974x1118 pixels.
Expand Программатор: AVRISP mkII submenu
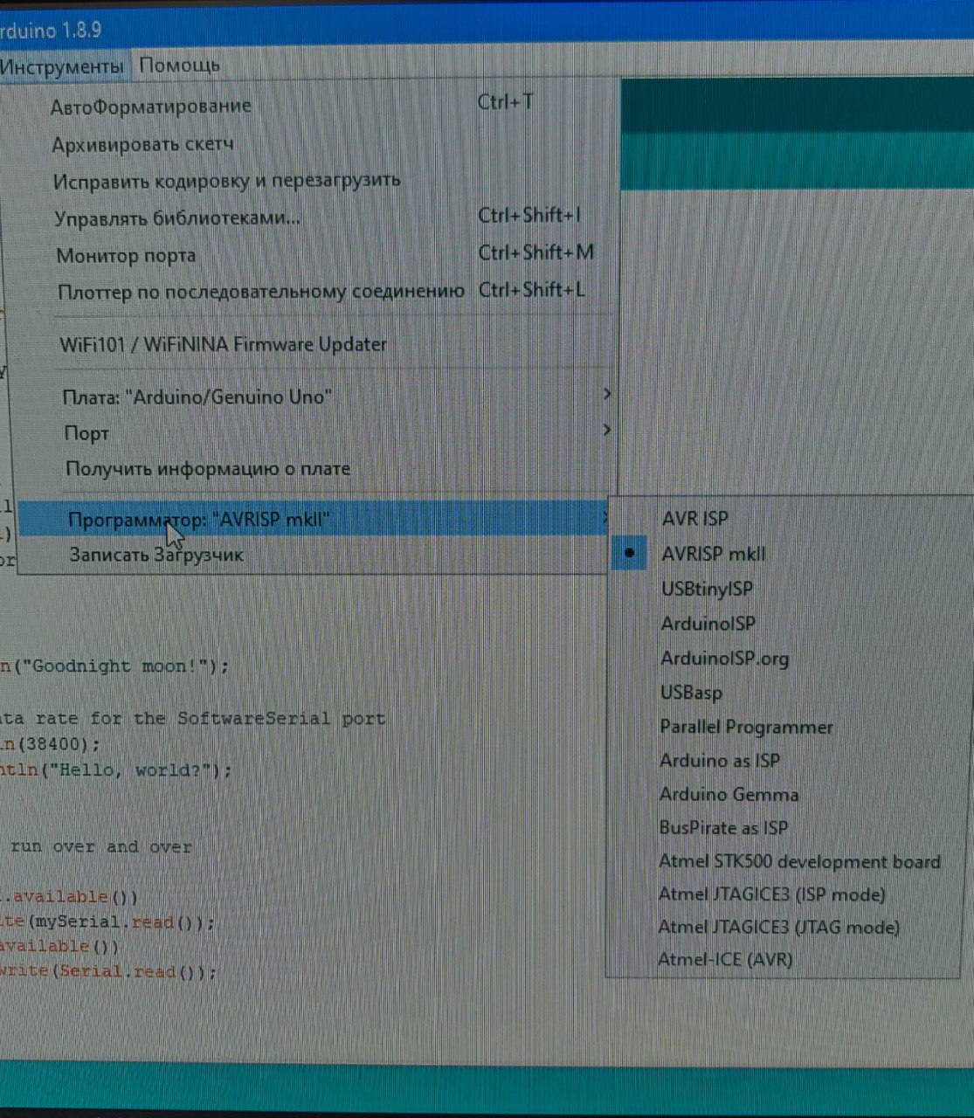pos(314,520)
